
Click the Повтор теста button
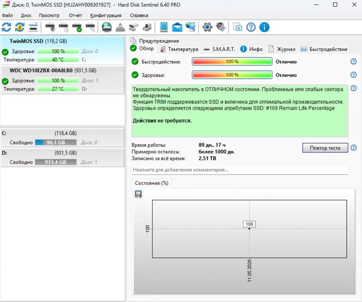coord(325,148)
